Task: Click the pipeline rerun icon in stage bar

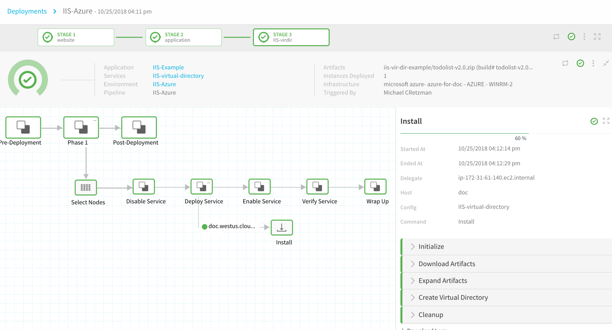Action: point(556,37)
